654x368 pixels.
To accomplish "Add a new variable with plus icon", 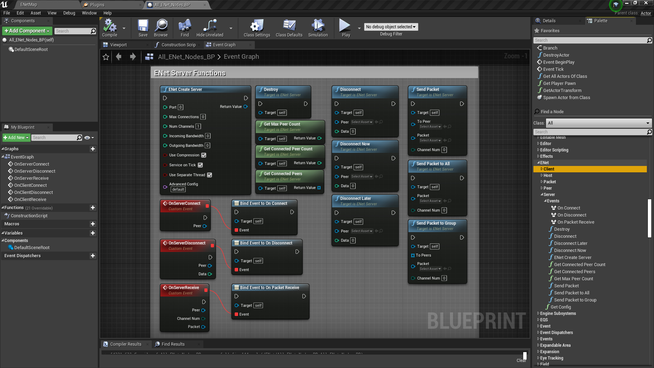I will pyautogui.click(x=93, y=233).
